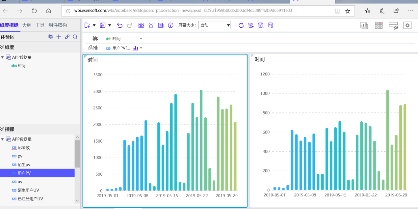This screenshot has height=209, width=418.
Task: Click the save disk icon
Action: (x=103, y=25)
